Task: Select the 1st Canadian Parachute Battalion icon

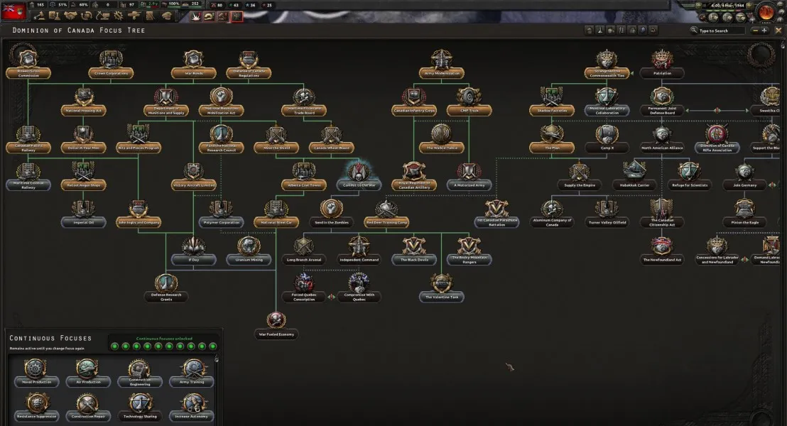Action: click(x=497, y=208)
